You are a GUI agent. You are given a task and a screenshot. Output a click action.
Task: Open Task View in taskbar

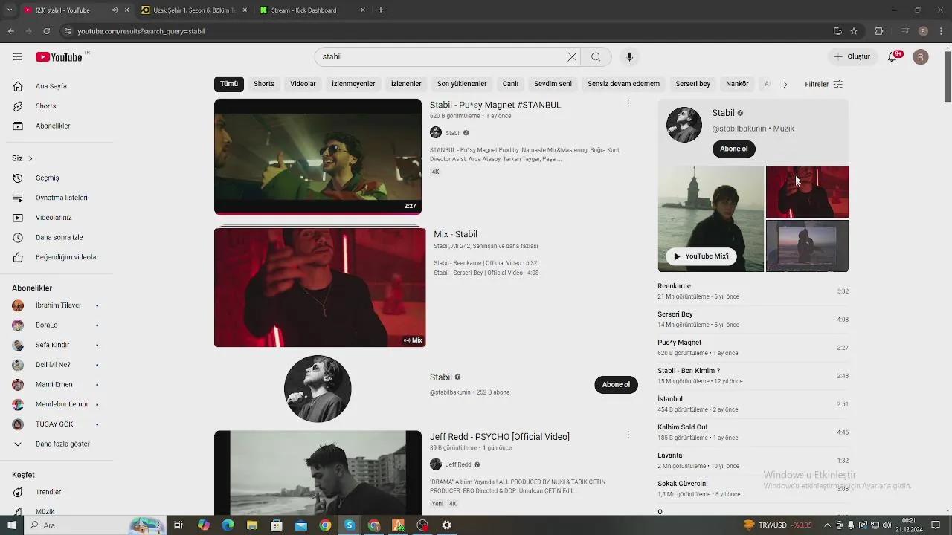(x=178, y=525)
